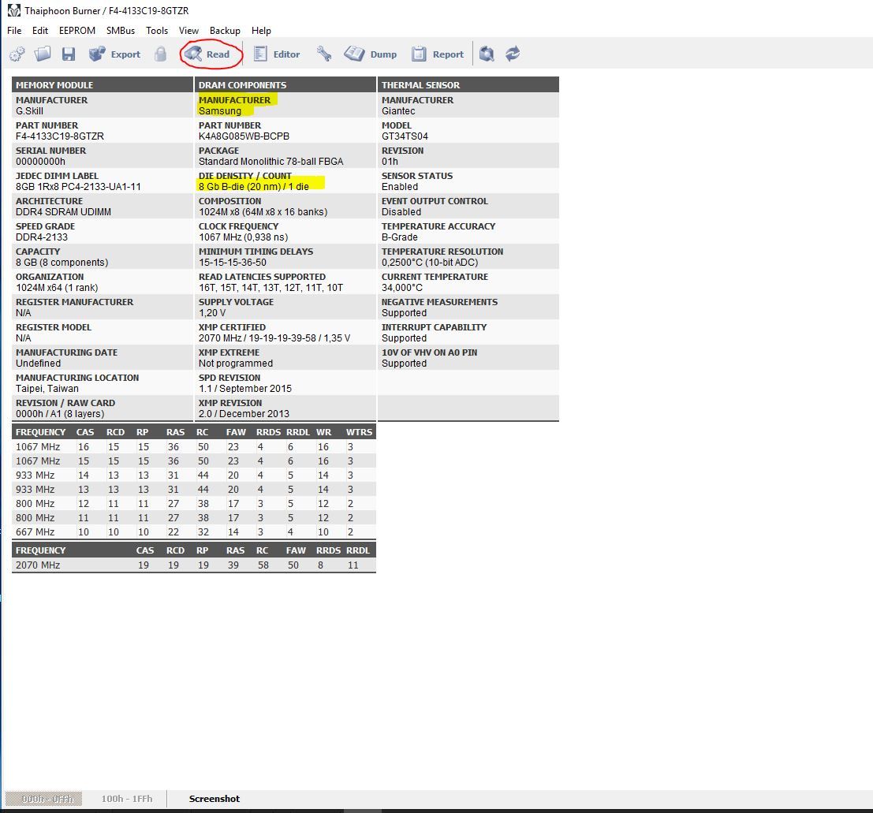Image resolution: width=873 pixels, height=813 pixels.
Task: Click the Read SPD button
Action: [207, 54]
